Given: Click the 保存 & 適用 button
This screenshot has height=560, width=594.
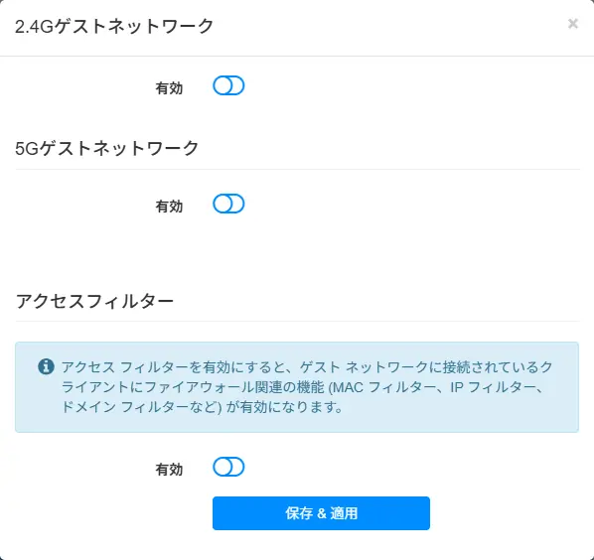Looking at the screenshot, I should pyautogui.click(x=321, y=513).
